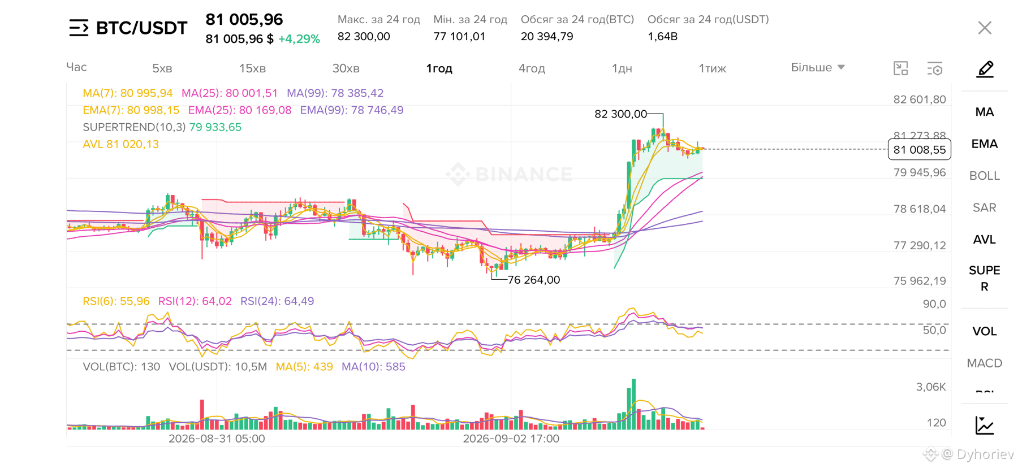This screenshot has width=1018, height=468.
Task: Open the pair list menu icon
Action: click(x=79, y=28)
